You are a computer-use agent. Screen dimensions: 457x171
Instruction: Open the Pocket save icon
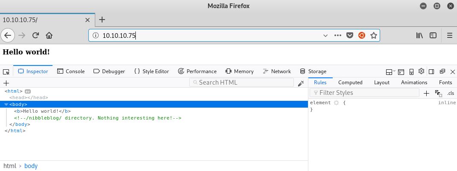(350, 35)
